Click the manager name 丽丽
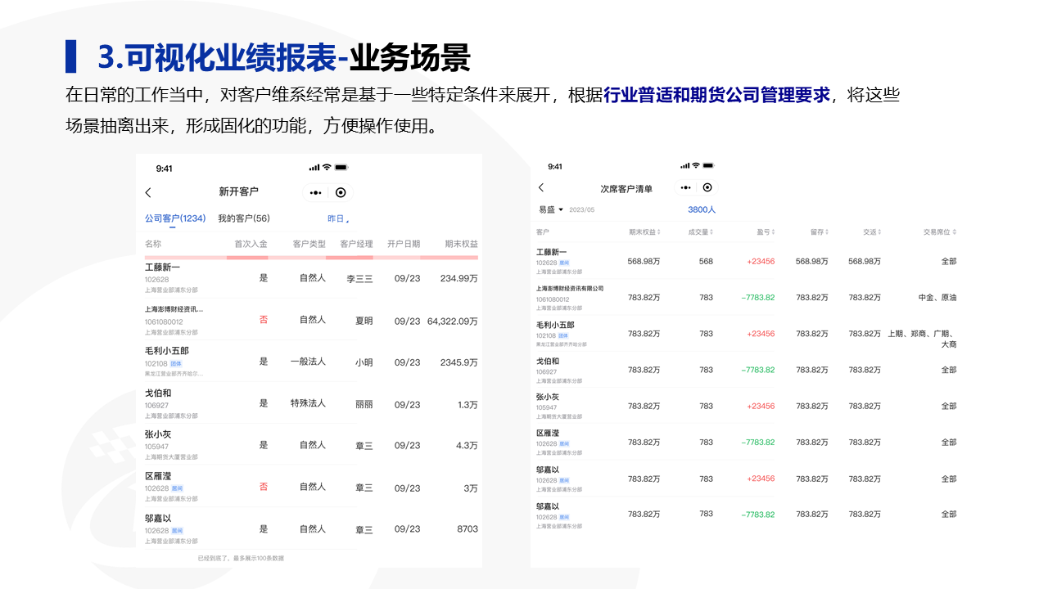 tap(364, 404)
